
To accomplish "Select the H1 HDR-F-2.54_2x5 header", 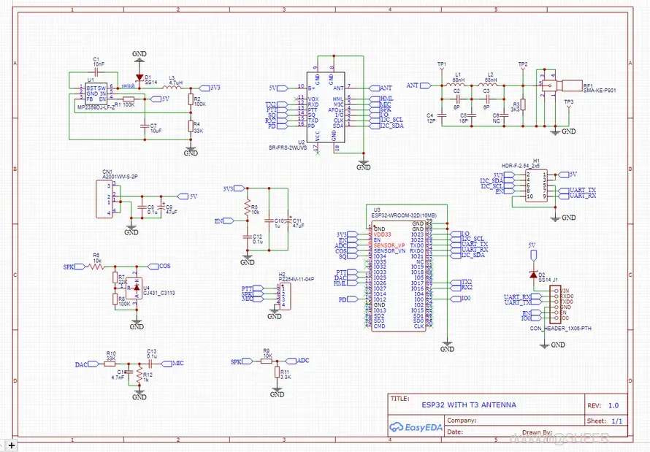I will [536, 185].
